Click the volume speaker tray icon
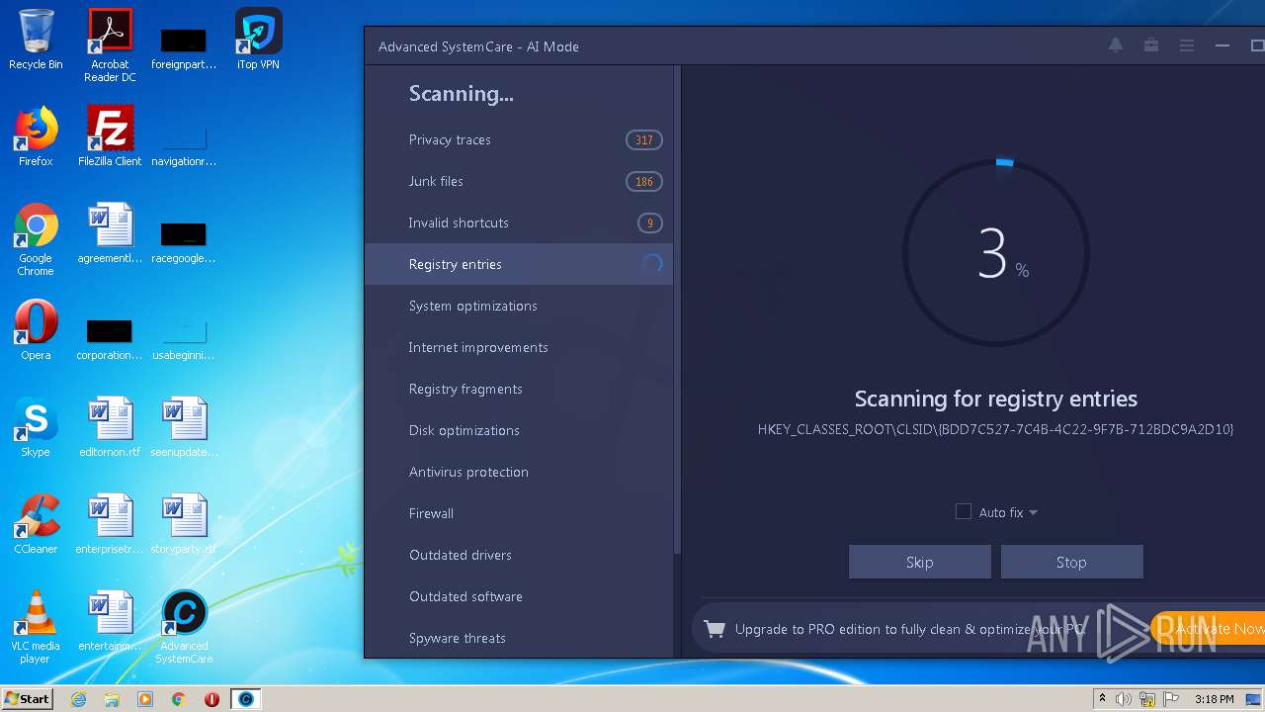The width and height of the screenshot is (1265, 712). point(1124,699)
